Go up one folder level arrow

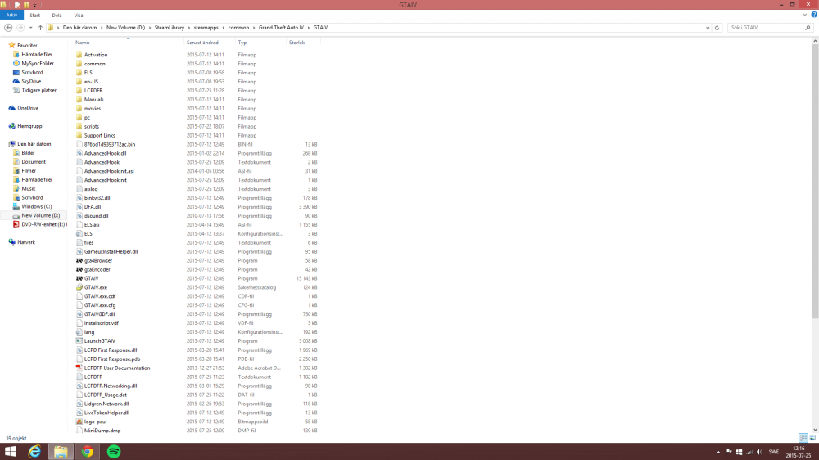click(x=40, y=28)
